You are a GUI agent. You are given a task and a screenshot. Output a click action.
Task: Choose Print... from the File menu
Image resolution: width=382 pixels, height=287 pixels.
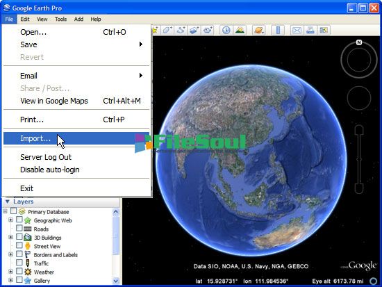coord(76,120)
